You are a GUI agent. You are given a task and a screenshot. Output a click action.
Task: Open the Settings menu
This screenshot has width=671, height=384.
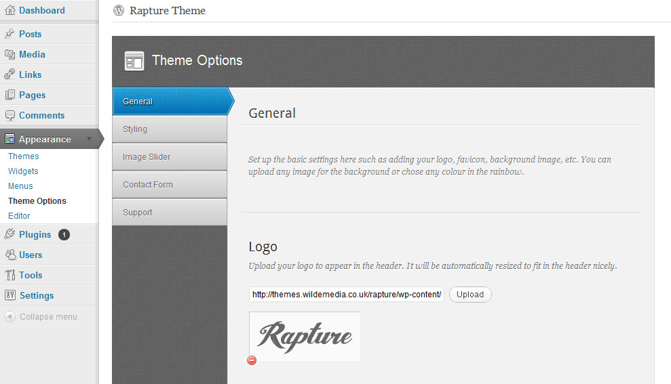(37, 295)
